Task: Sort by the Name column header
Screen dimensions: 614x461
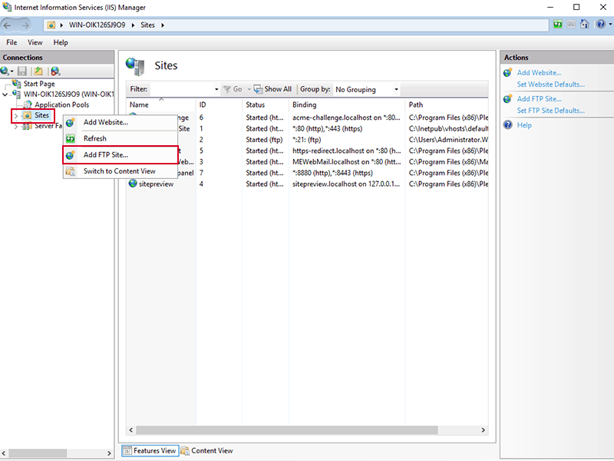Action: [160, 104]
